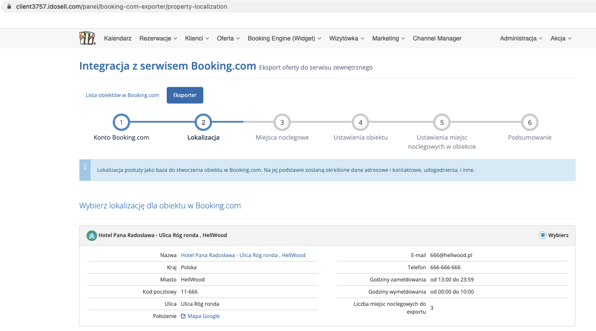Click the external link icon beside Mapa Google
Image resolution: width=596 pixels, height=331 pixels.
(x=183, y=316)
